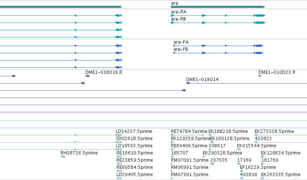Click the 185707 feature label
Screen dimensions: 307x180
pyautogui.click(x=180, y=153)
